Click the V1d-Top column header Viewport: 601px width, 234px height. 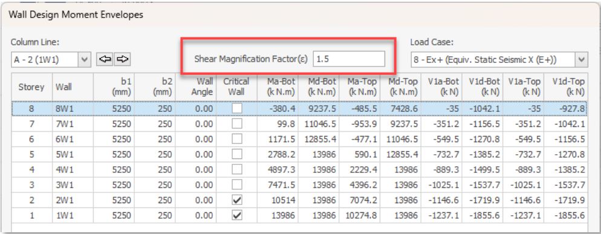pos(566,87)
